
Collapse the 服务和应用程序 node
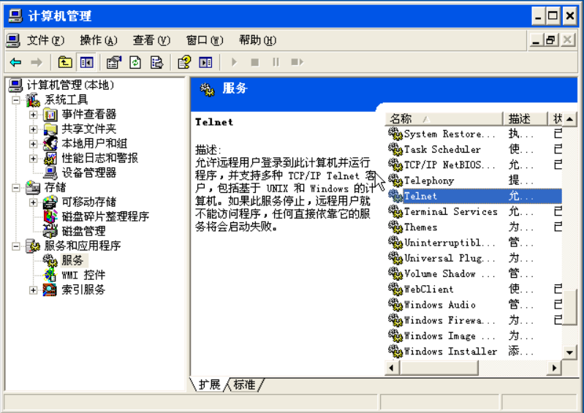pyautogui.click(x=15, y=246)
